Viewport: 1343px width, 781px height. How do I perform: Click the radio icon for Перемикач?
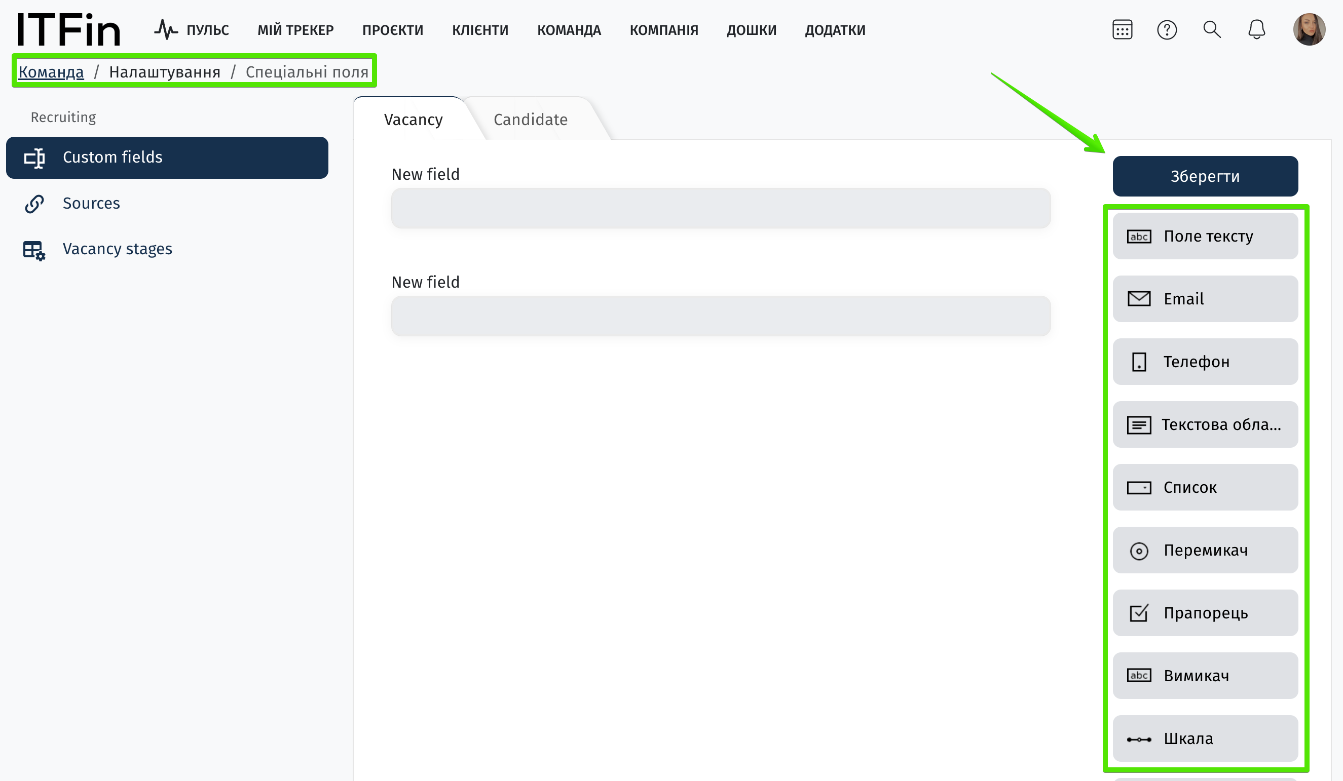point(1139,551)
